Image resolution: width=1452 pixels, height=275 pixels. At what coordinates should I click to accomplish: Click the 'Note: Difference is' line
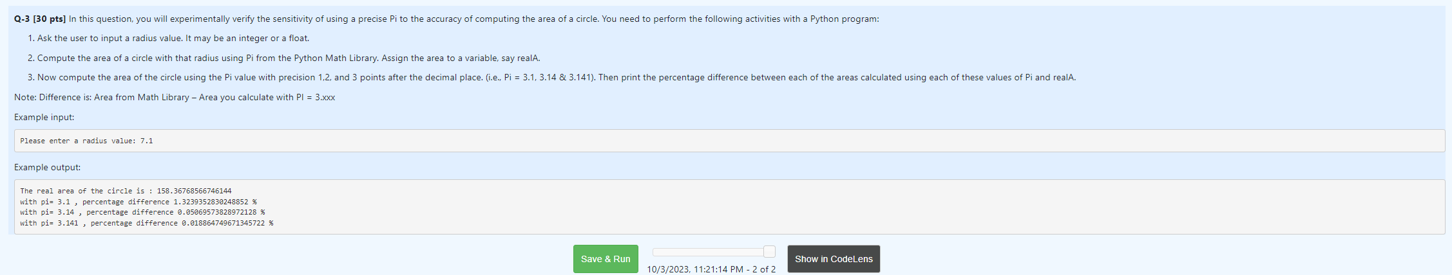click(175, 98)
